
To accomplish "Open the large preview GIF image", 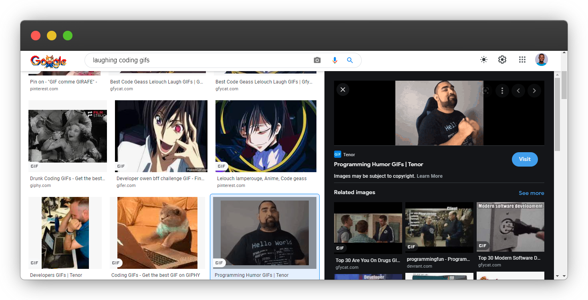I will (439, 113).
